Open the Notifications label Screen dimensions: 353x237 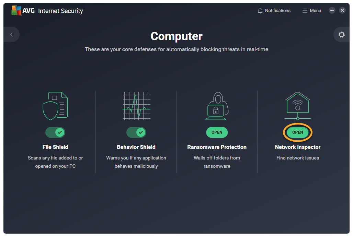click(277, 11)
